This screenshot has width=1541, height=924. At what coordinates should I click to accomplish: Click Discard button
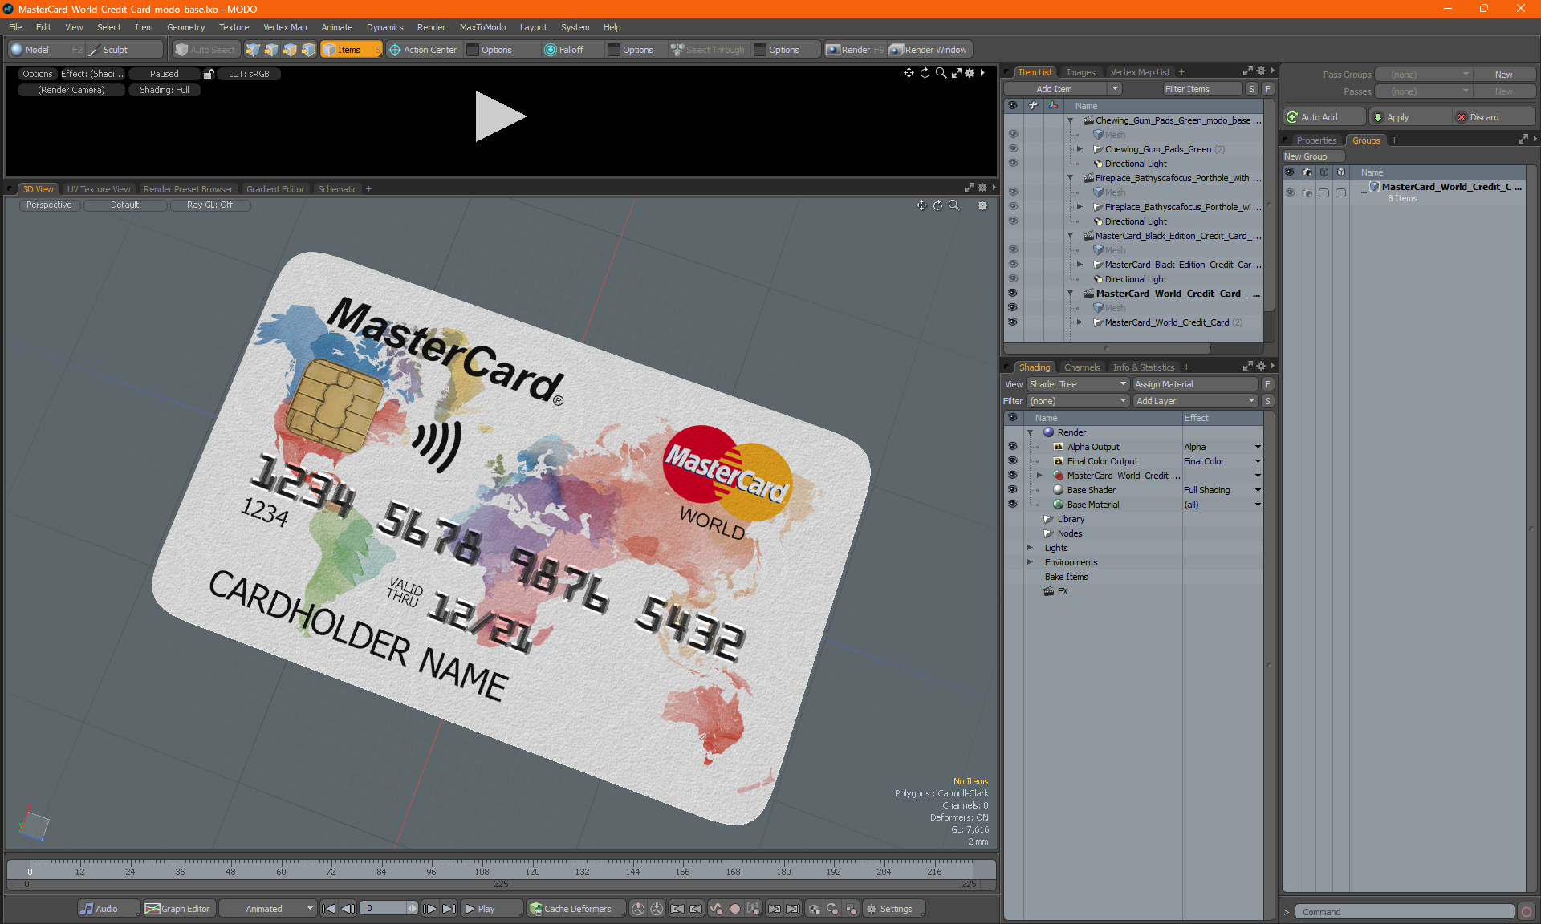(x=1494, y=117)
